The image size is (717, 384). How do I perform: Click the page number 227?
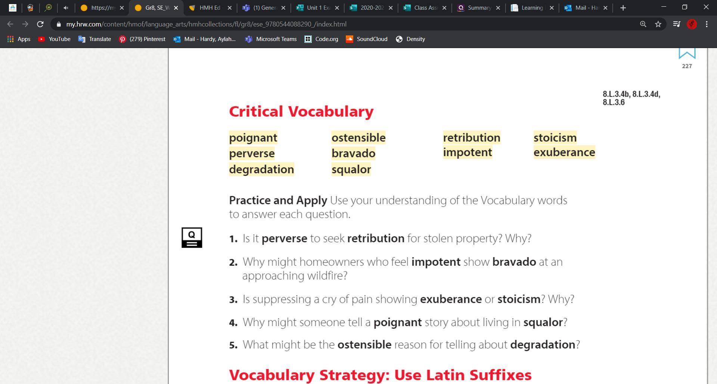point(687,66)
